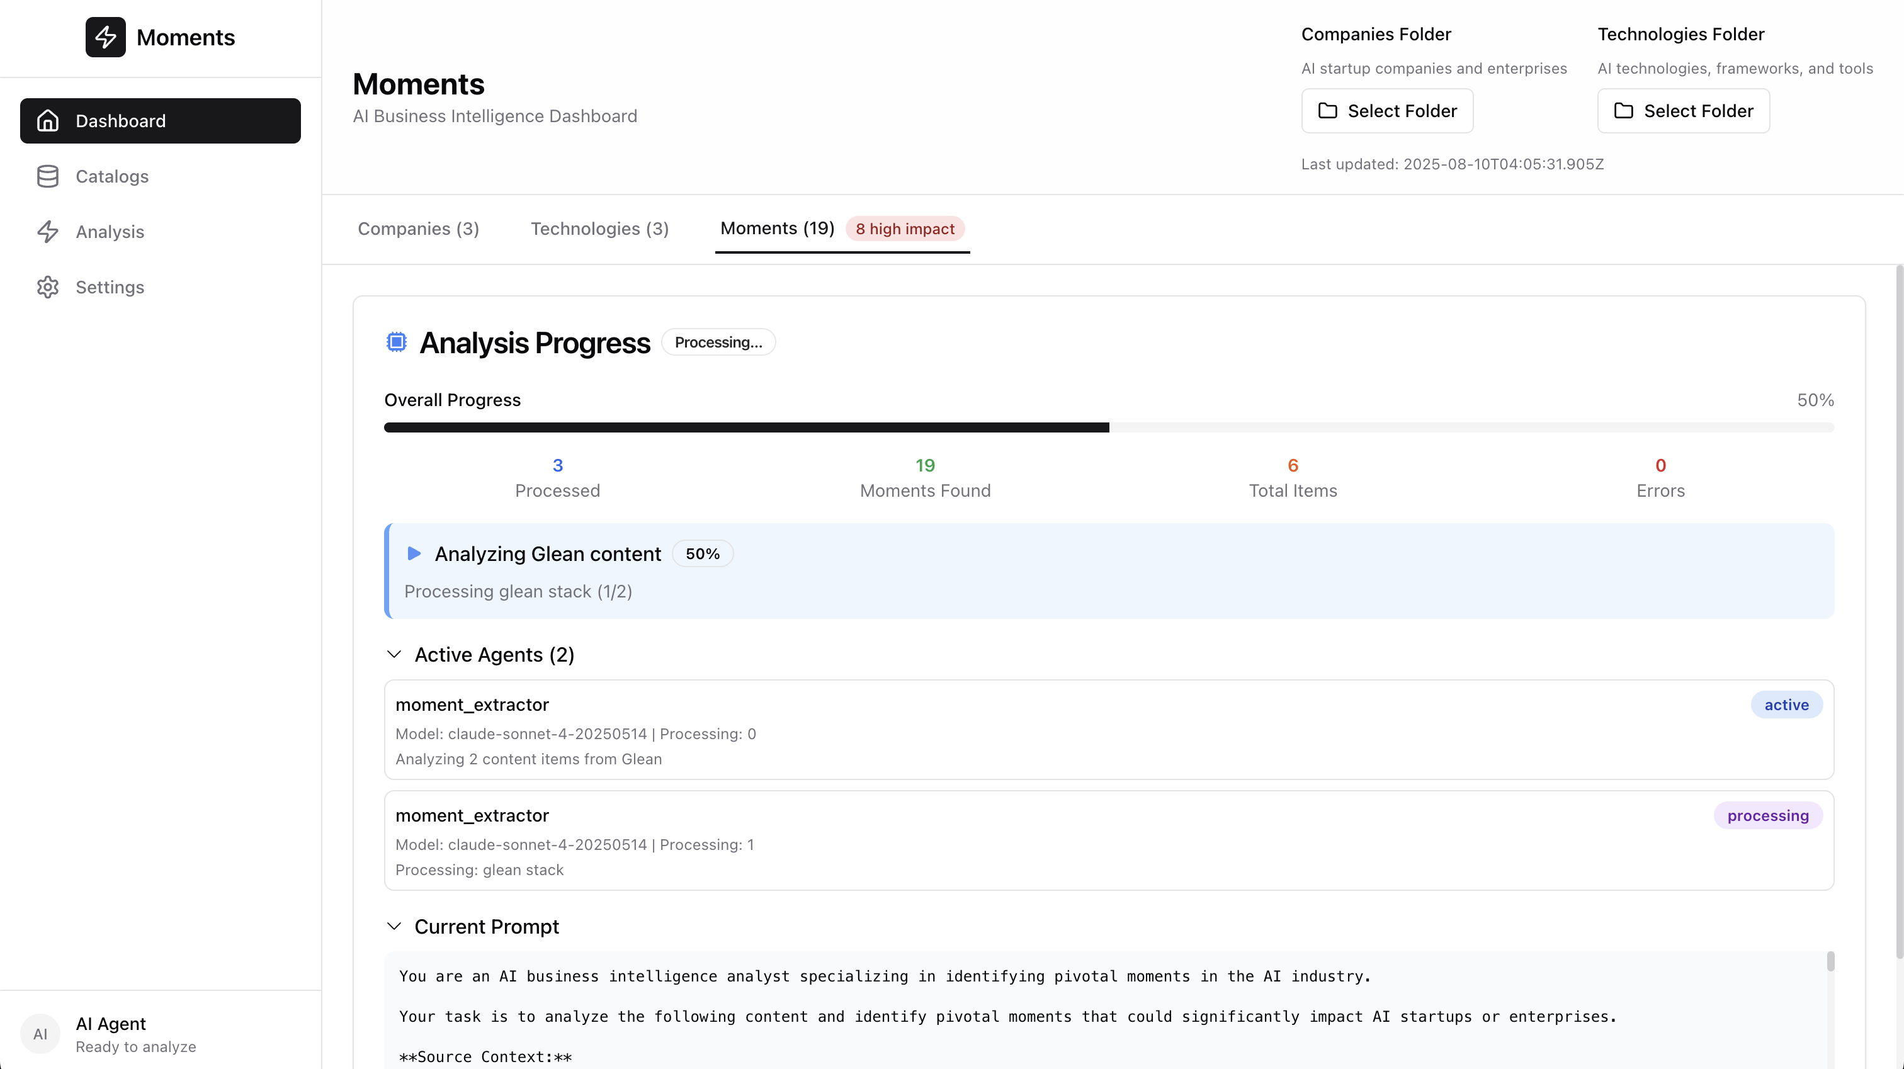
Task: Select the Dashboard home icon
Action: click(48, 120)
